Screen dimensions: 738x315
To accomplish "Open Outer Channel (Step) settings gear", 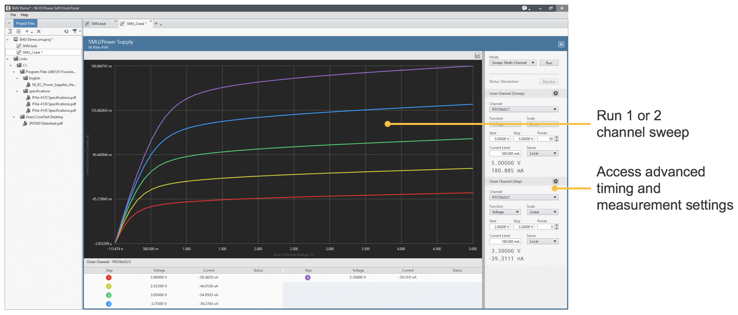I will (x=555, y=181).
